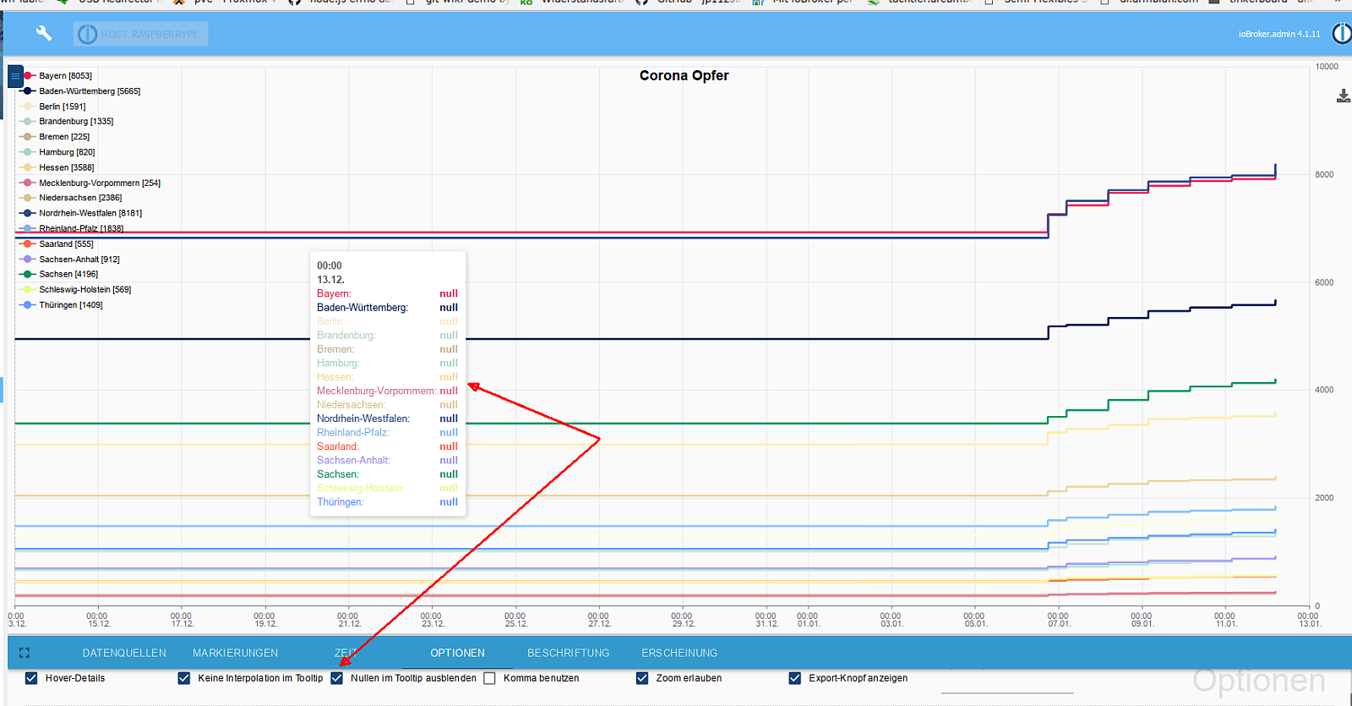Toggle Zoom erlauben checkbox

pyautogui.click(x=642, y=678)
